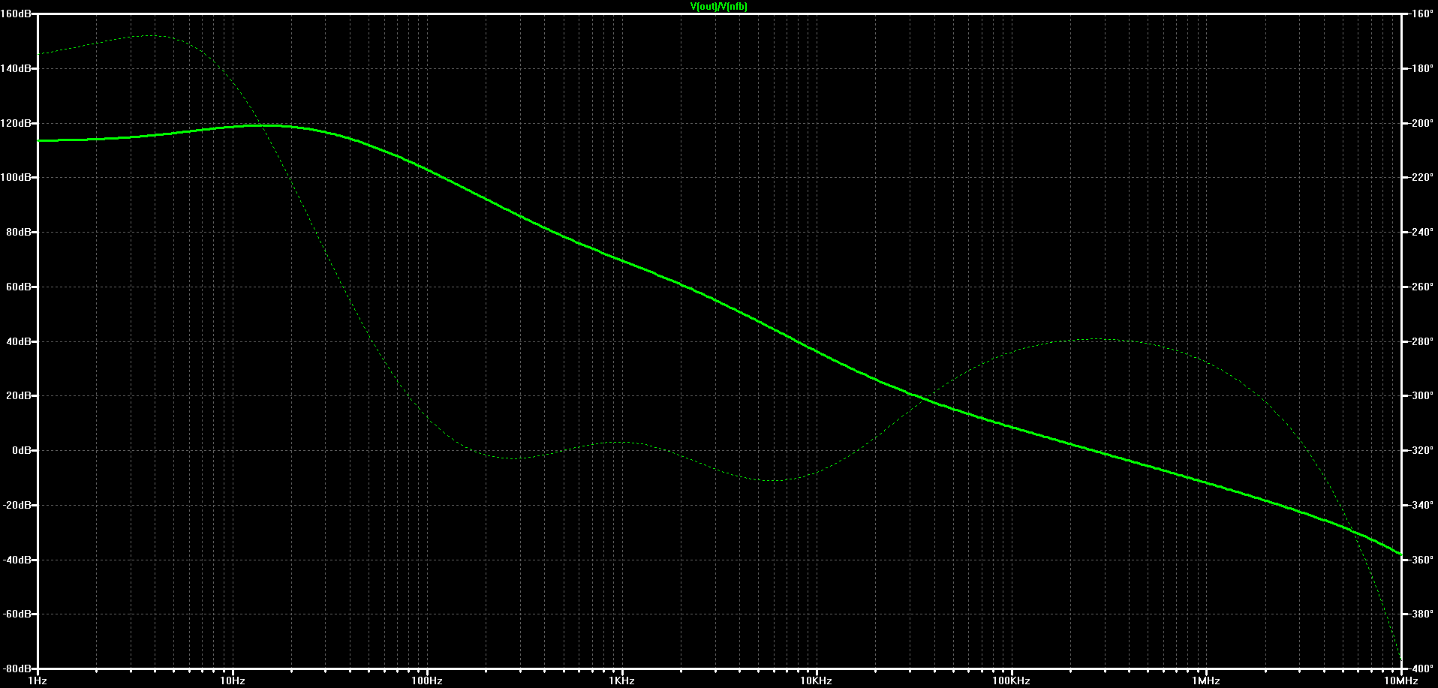This screenshot has width=1438, height=688.
Task: Click the -240° label on the phase axis
Action: (x=1421, y=232)
